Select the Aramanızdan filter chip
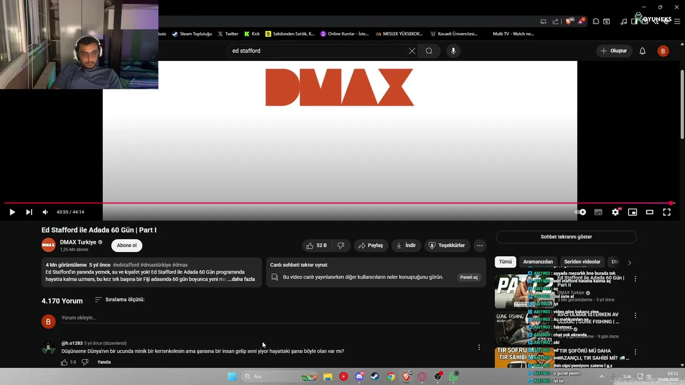This screenshot has height=385, width=685. [x=538, y=262]
